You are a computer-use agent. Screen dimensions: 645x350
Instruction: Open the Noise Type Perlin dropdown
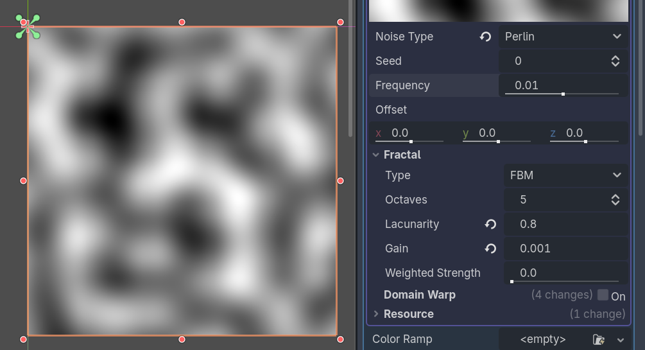coord(563,37)
